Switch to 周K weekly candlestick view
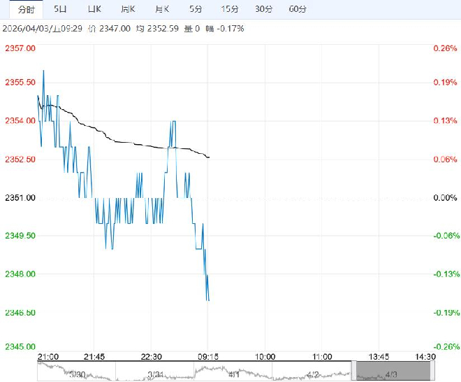 [x=127, y=9]
